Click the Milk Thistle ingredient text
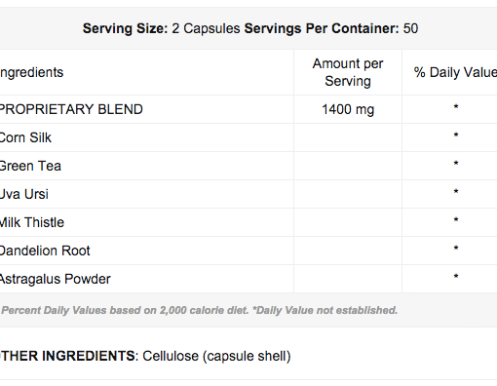 [32, 222]
